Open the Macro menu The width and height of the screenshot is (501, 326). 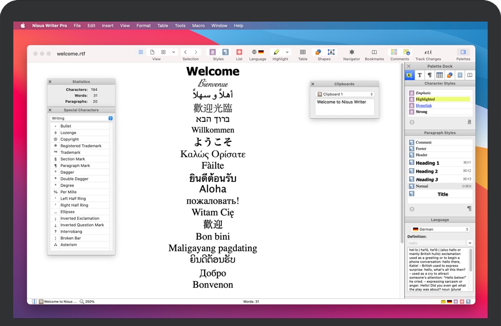198,26
